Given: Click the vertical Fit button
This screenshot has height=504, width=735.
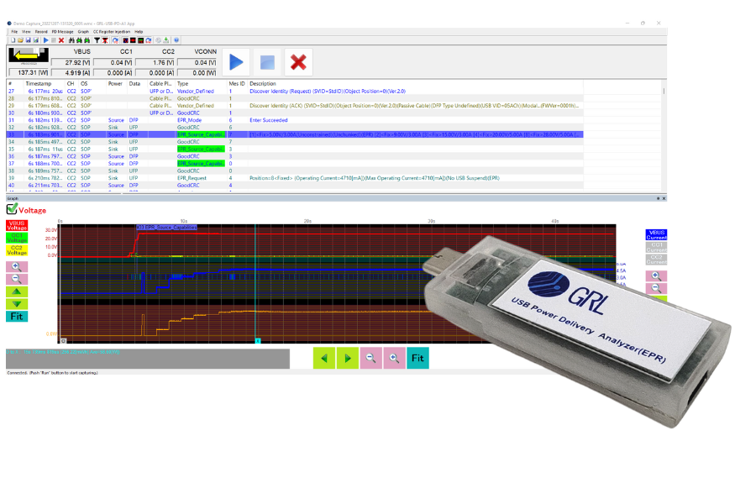Looking at the screenshot, I should [16, 317].
